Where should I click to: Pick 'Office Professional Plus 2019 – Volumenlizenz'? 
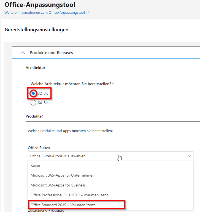tap(69, 195)
